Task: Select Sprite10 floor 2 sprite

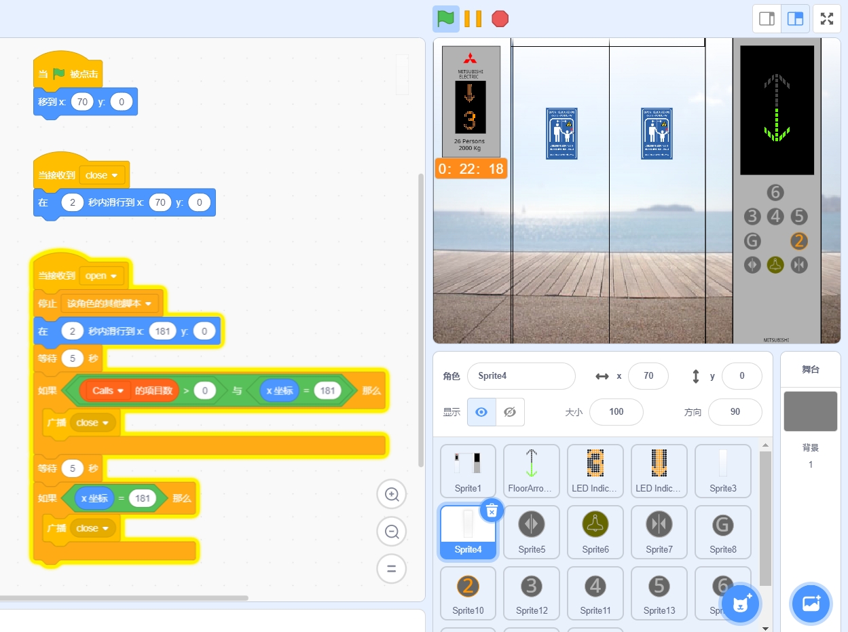Action: [468, 593]
